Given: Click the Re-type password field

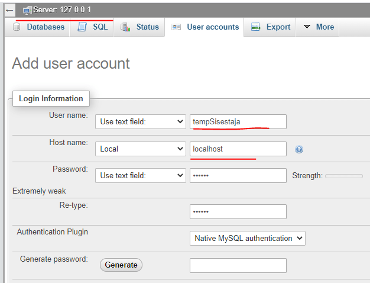Looking at the screenshot, I should 238,211.
